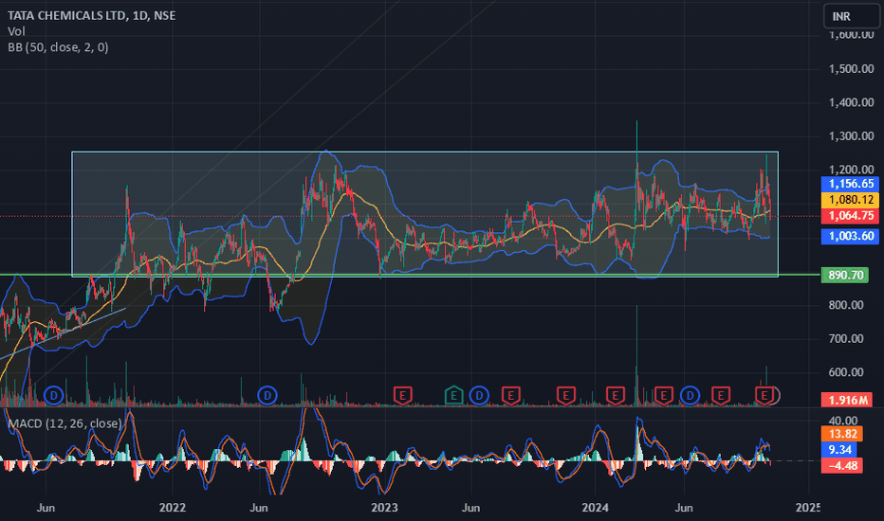Open the INR currency selector

pos(850,16)
